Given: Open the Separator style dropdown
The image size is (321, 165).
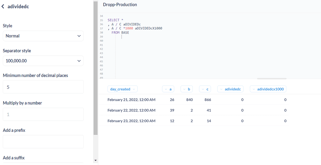Looking at the screenshot, I should [43, 61].
